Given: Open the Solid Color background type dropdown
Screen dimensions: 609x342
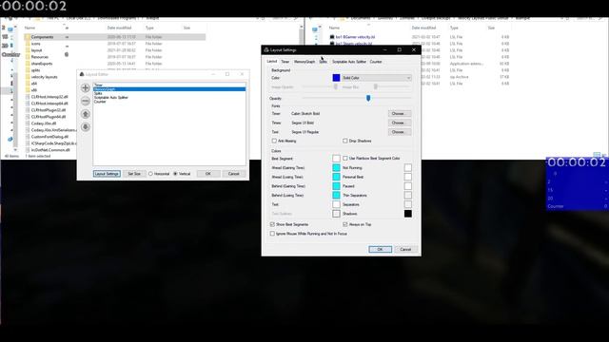Looking at the screenshot, I should 376,78.
